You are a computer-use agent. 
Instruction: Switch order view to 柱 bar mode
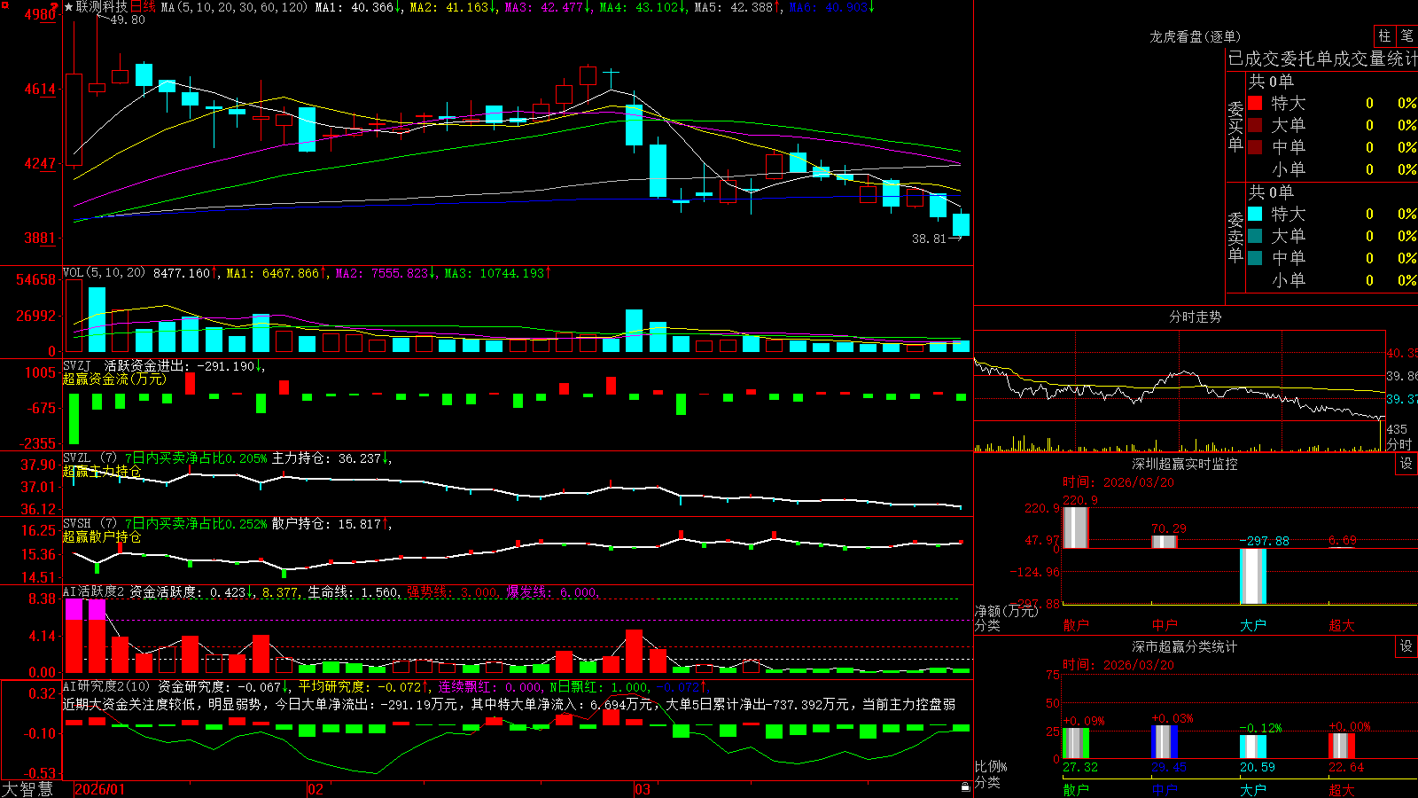tap(1384, 36)
